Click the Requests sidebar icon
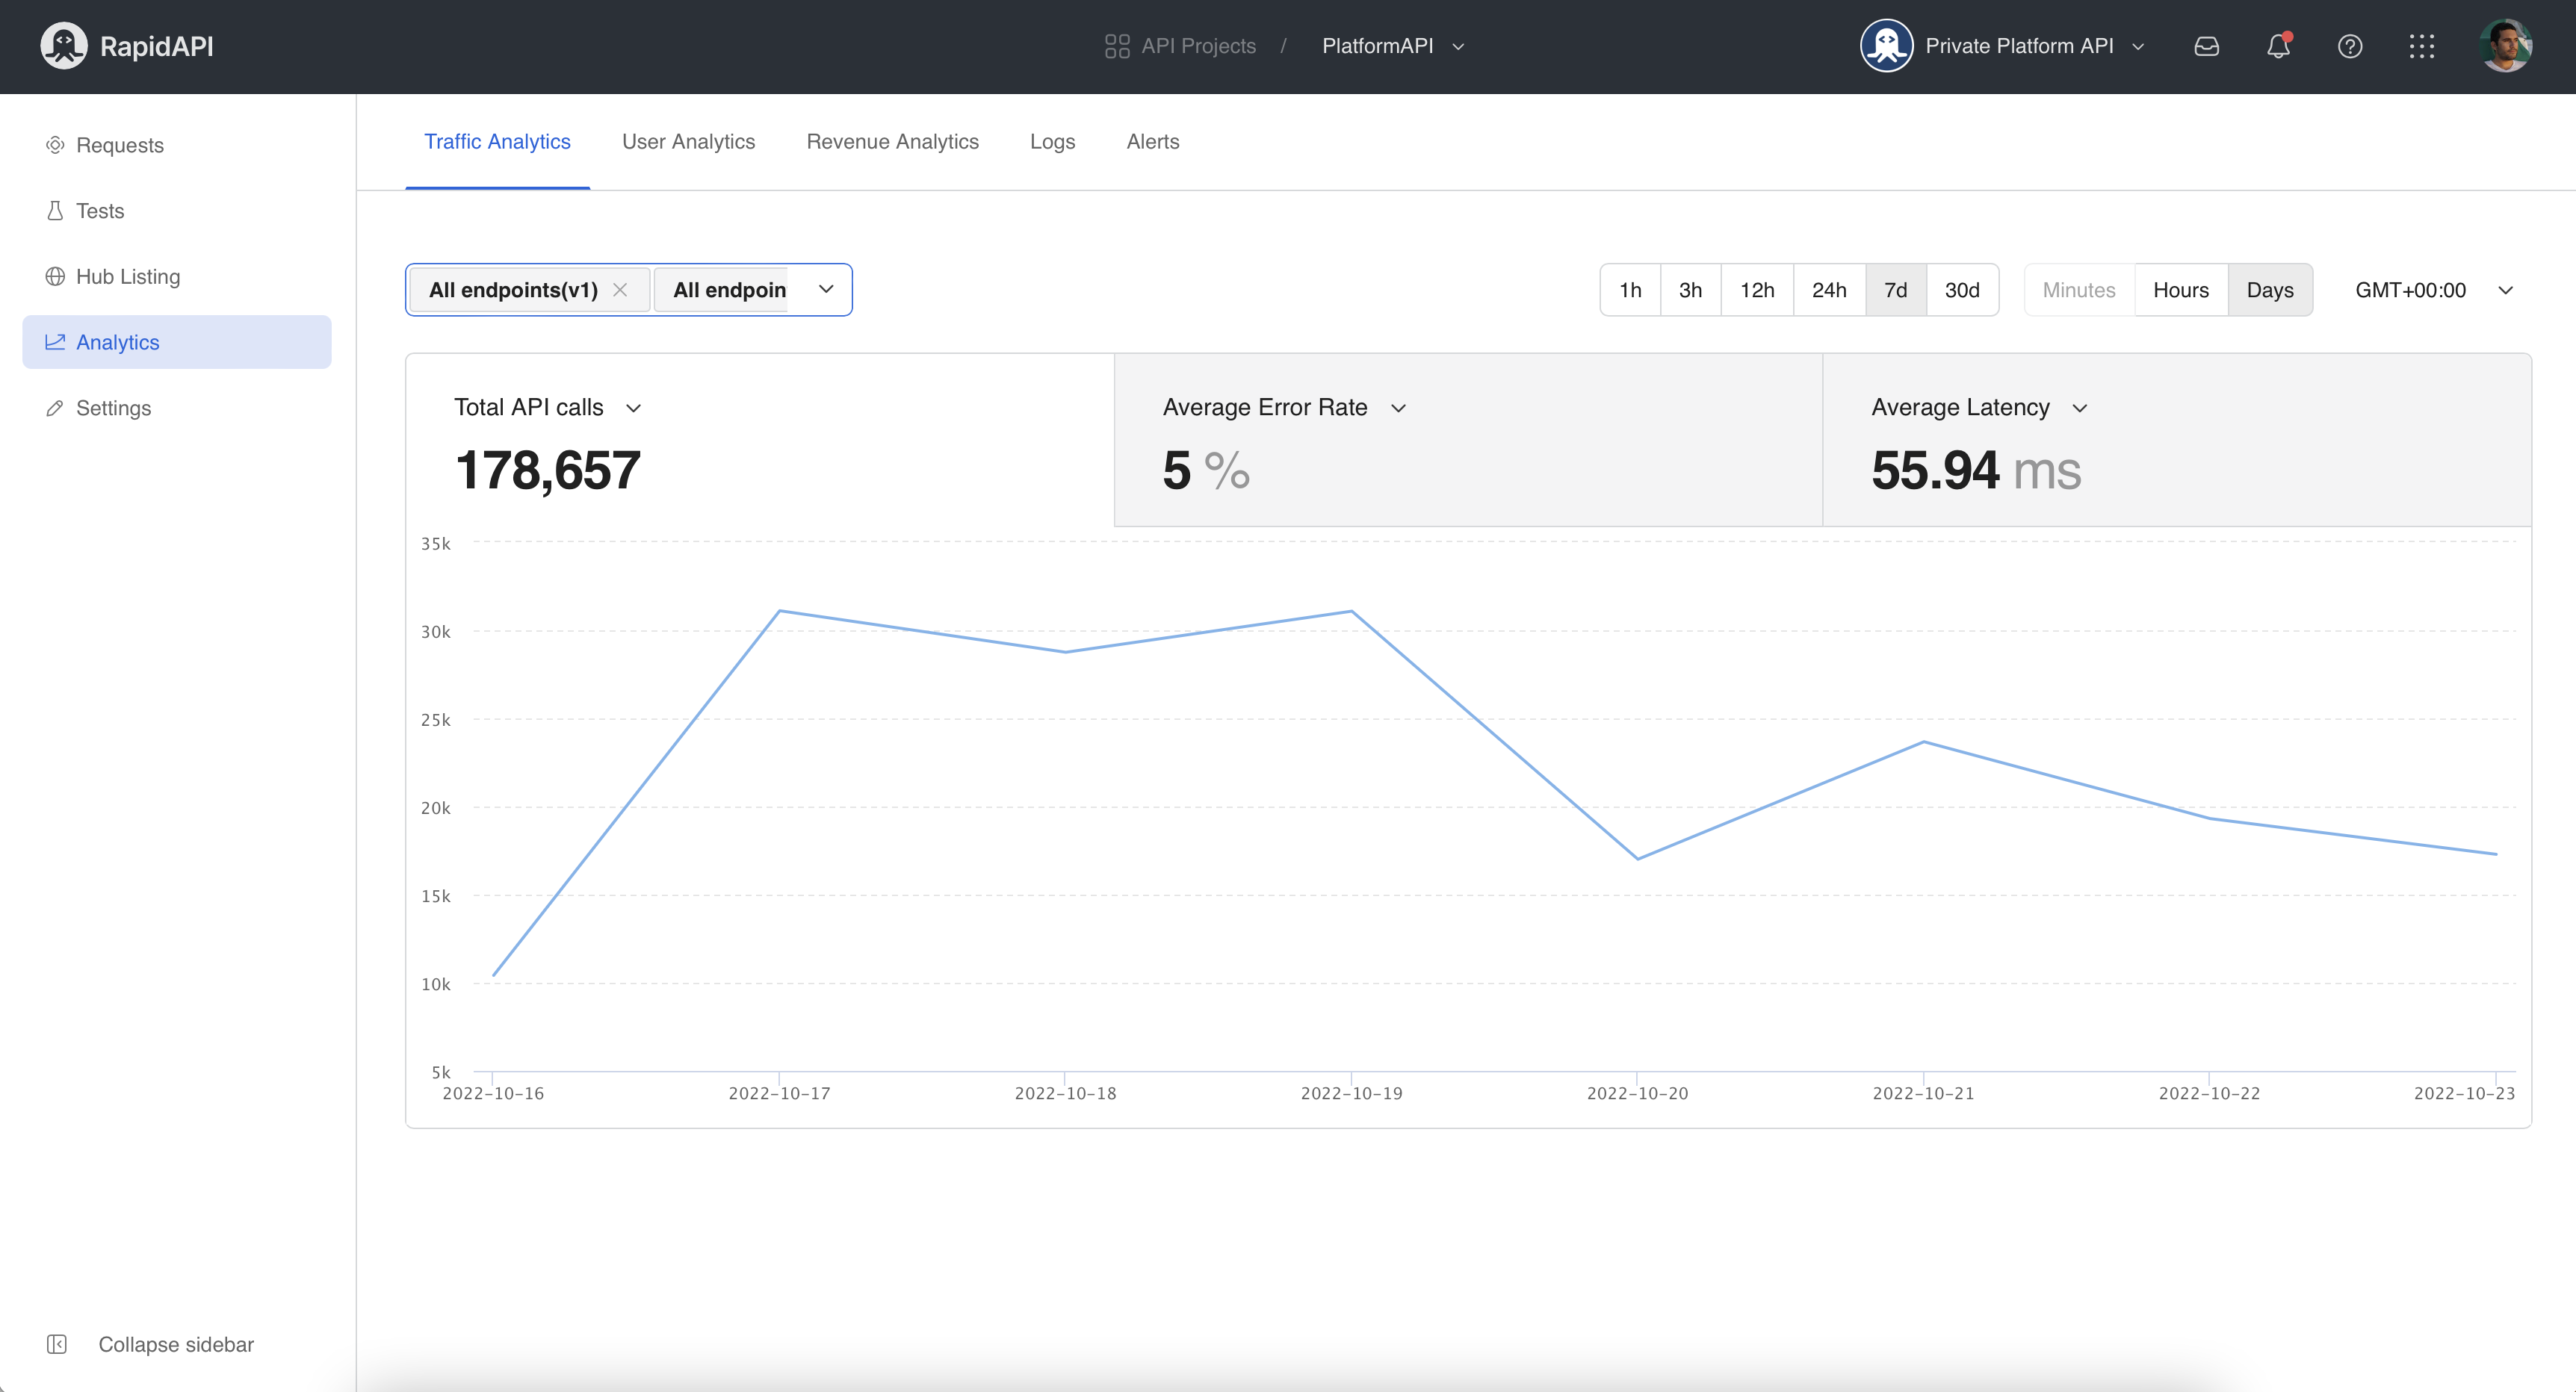This screenshot has width=2576, height=1392. 55,145
